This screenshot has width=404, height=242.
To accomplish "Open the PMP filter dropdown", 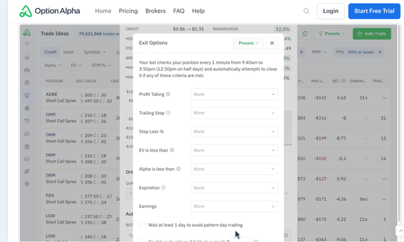I will coord(319,52).
